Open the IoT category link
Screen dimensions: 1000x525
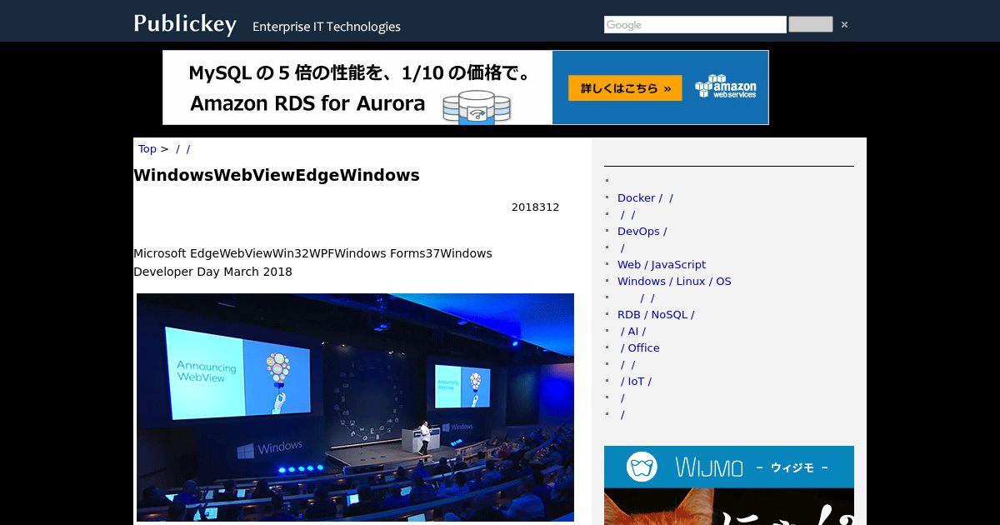coord(636,382)
